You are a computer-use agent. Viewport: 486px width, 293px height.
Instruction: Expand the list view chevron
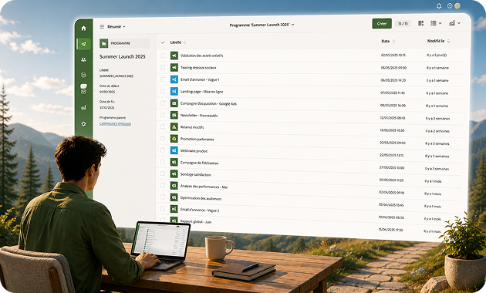click(440, 23)
